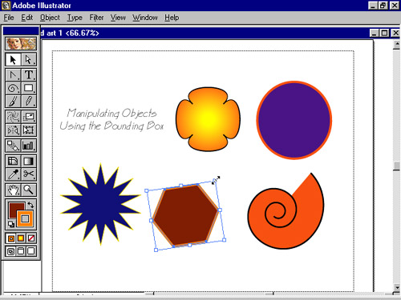Select the Gradient tool
Image resolution: width=401 pixels, height=300 pixels.
[x=28, y=162]
